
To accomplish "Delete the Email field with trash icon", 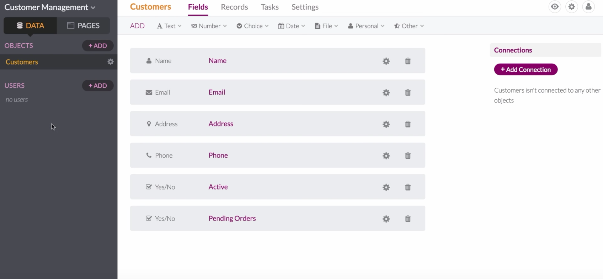I will (x=408, y=93).
